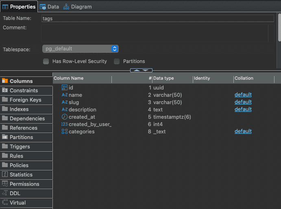This screenshot has height=209, width=281.
Task: Click the default collation link for categories
Action: (243, 131)
